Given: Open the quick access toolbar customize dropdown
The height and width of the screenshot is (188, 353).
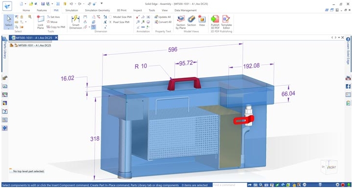Looking at the screenshot, I should click(102, 3).
